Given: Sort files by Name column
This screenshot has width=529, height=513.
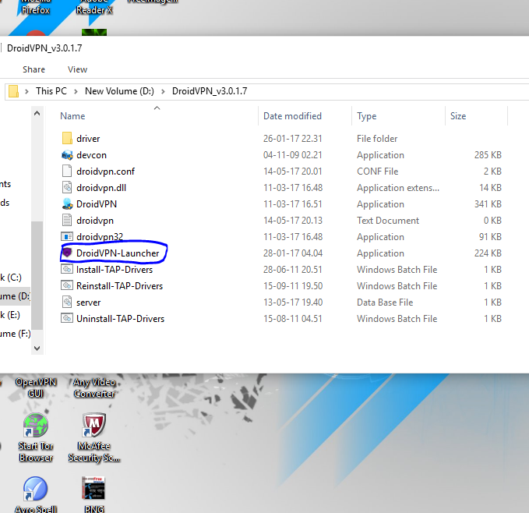Looking at the screenshot, I should click(x=72, y=116).
